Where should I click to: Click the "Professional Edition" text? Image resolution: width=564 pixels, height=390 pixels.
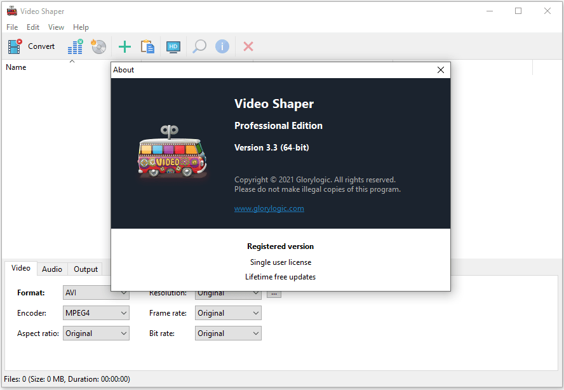tap(278, 126)
